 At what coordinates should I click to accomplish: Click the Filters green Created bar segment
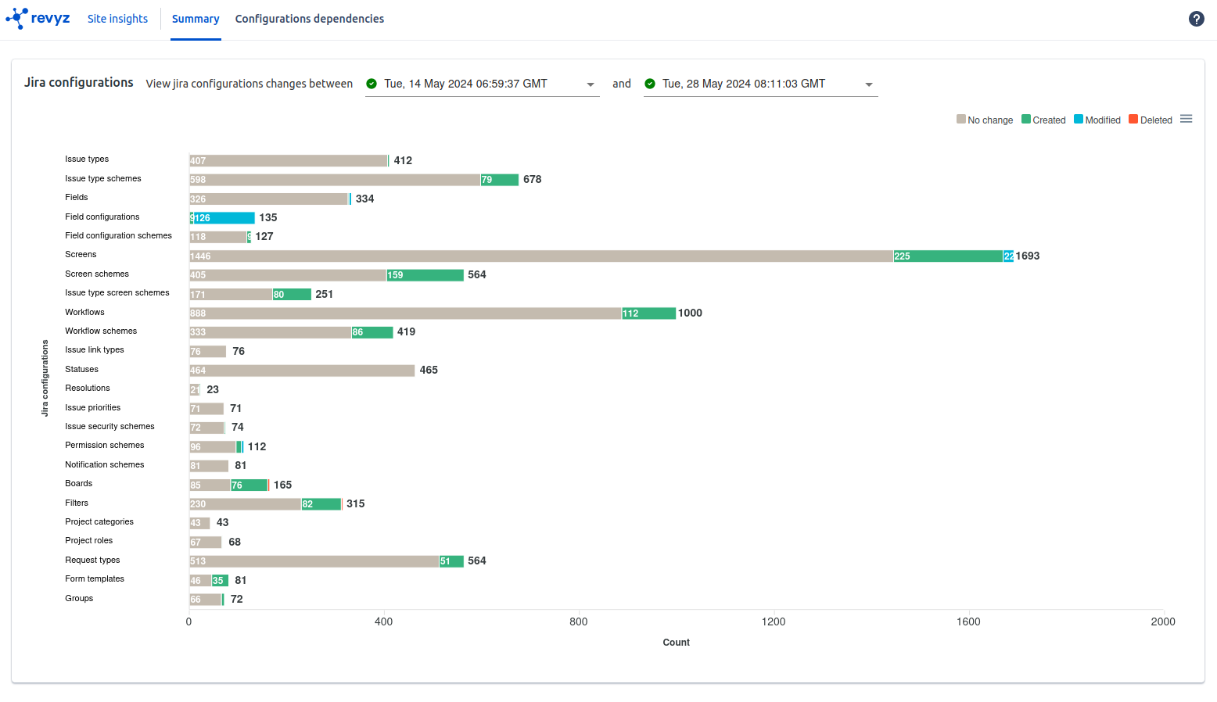pyautogui.click(x=321, y=504)
